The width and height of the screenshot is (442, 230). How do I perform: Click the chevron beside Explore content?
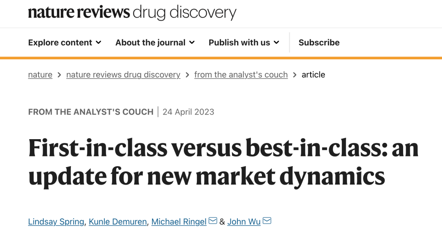[98, 43]
